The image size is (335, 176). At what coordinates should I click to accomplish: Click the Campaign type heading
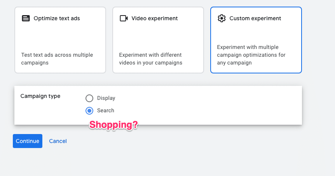[40, 96]
